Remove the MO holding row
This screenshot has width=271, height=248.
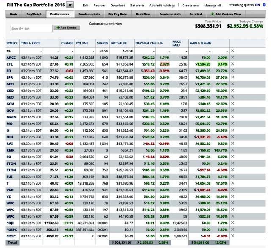click(x=232, y=124)
